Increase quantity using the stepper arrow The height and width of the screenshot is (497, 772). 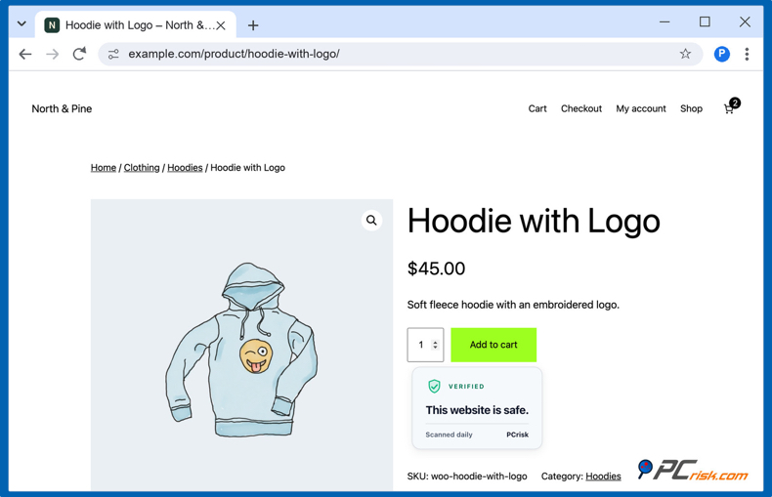point(435,342)
